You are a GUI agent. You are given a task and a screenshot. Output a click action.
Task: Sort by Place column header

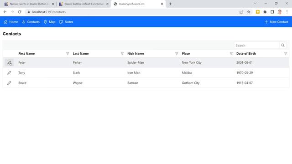click(186, 54)
